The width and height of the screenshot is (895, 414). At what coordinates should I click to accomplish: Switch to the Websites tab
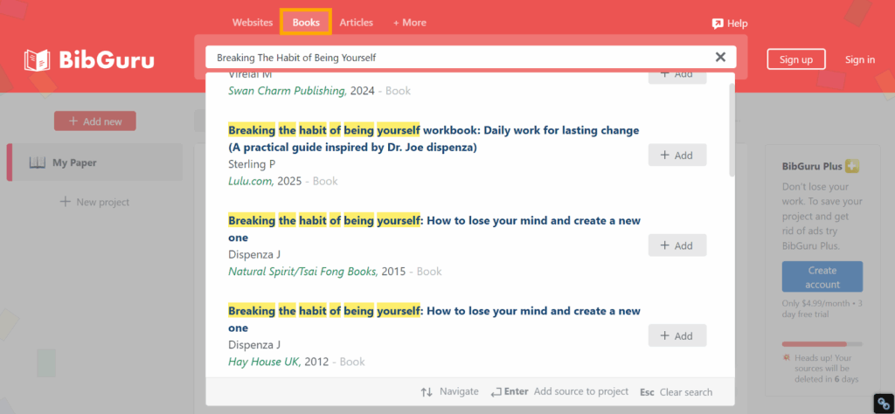(253, 23)
